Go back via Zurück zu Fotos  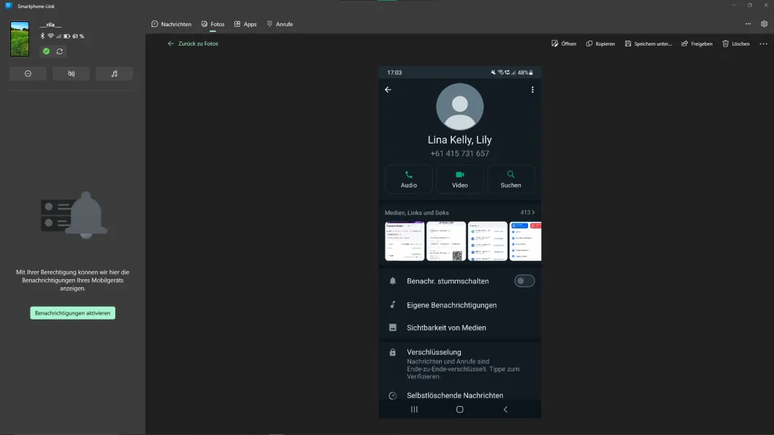click(x=193, y=43)
